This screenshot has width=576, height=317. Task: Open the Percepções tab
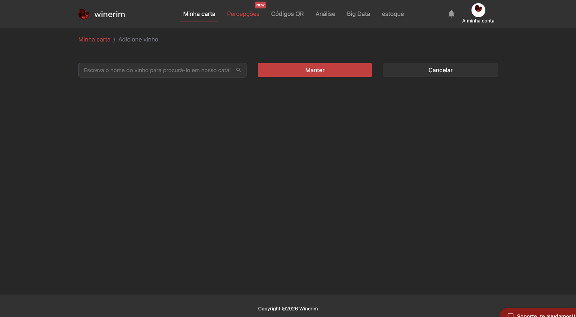(x=243, y=14)
